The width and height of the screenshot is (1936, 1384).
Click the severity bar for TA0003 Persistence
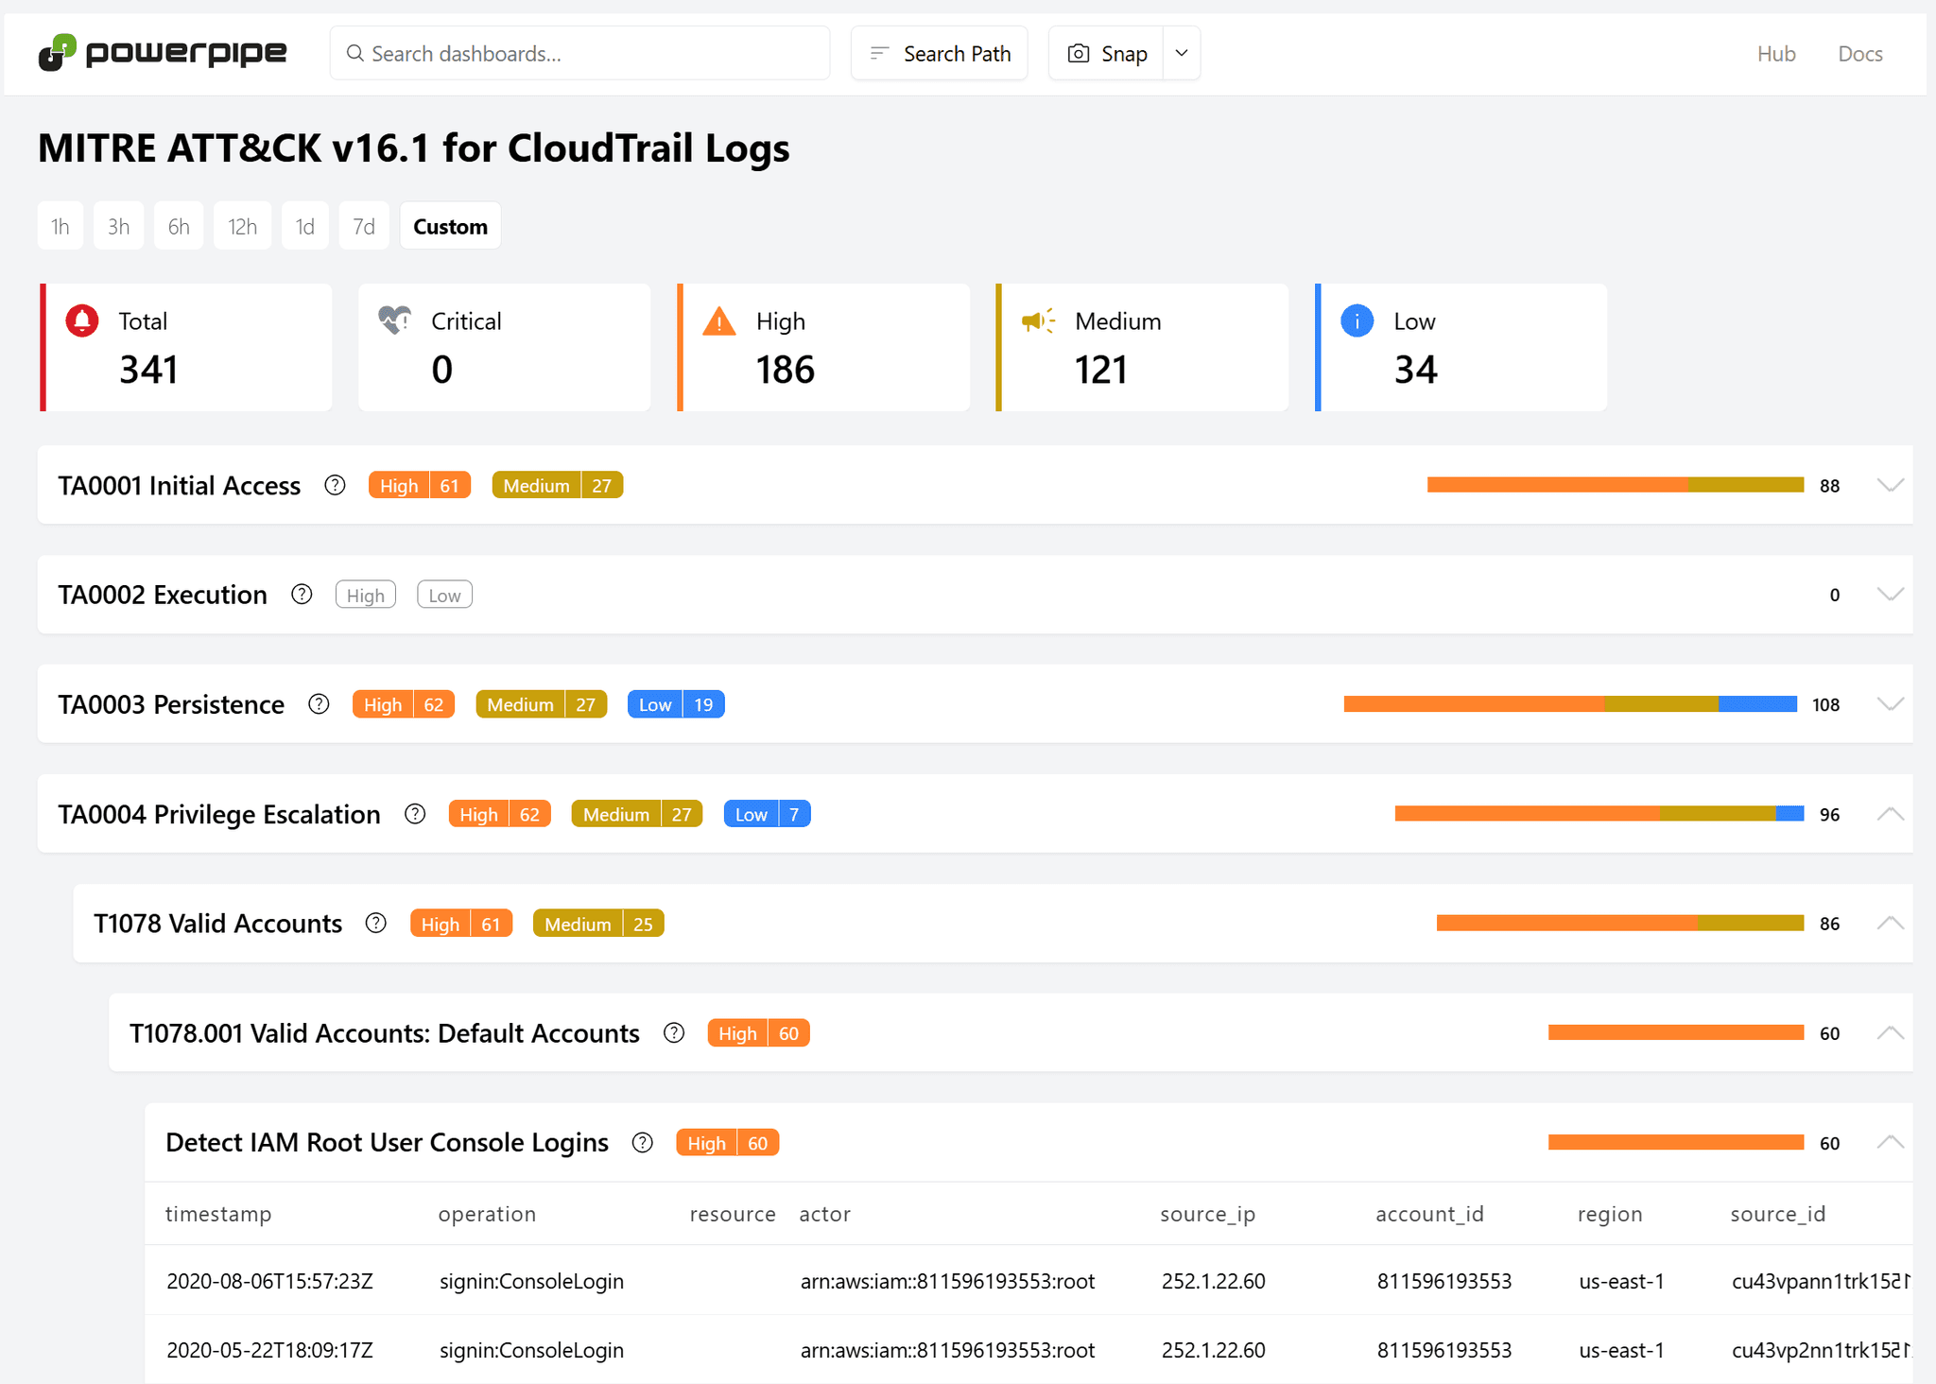1569,703
